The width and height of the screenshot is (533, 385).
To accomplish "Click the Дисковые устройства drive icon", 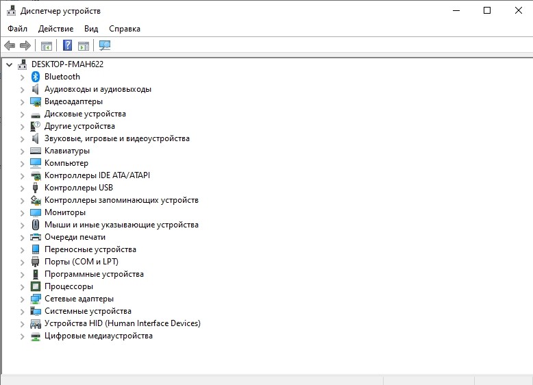I will tap(36, 115).
